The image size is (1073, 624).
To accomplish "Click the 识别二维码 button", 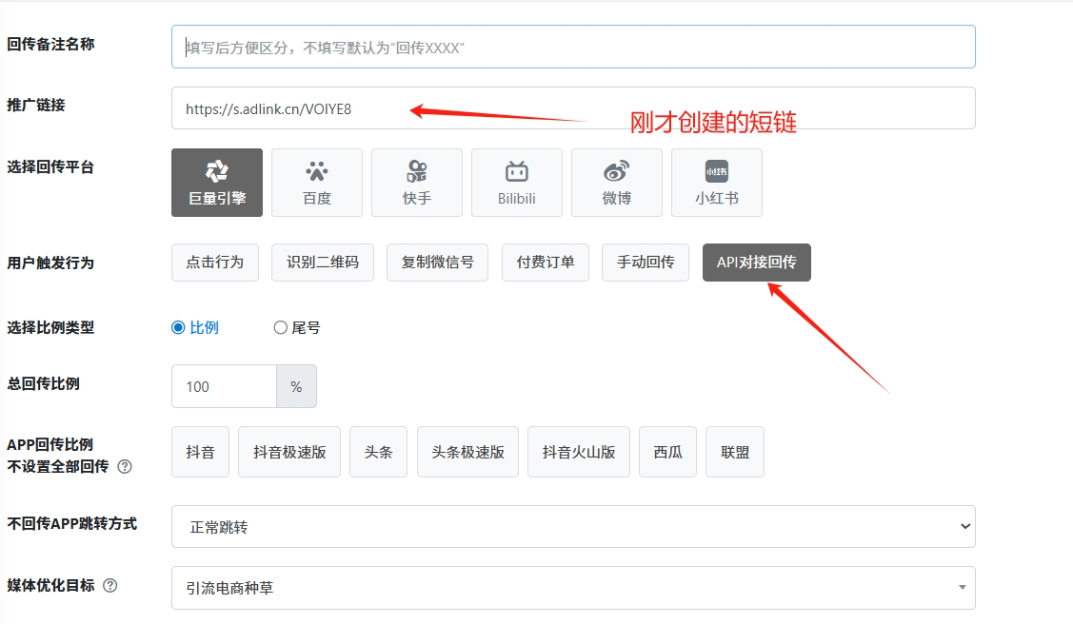I will [x=323, y=263].
